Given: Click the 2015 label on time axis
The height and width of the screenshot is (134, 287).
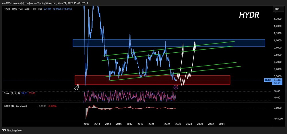Looking at the screenshot, I should (x=119, y=124).
